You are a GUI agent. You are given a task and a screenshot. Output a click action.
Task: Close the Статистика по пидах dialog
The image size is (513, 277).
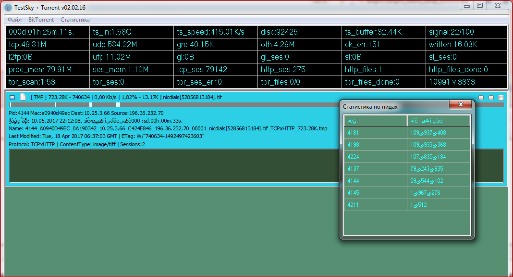461,105
